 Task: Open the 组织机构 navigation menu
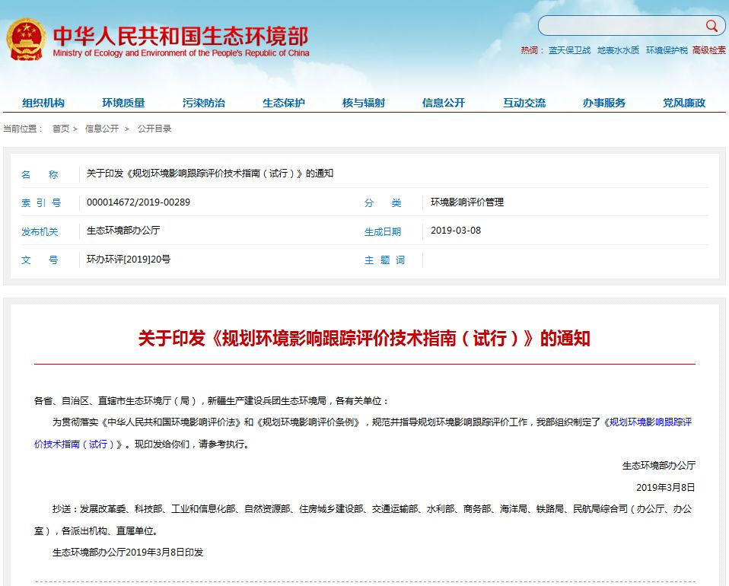(x=43, y=103)
